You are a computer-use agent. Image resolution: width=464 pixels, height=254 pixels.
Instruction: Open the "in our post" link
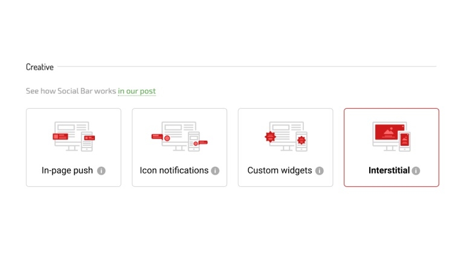[137, 91]
